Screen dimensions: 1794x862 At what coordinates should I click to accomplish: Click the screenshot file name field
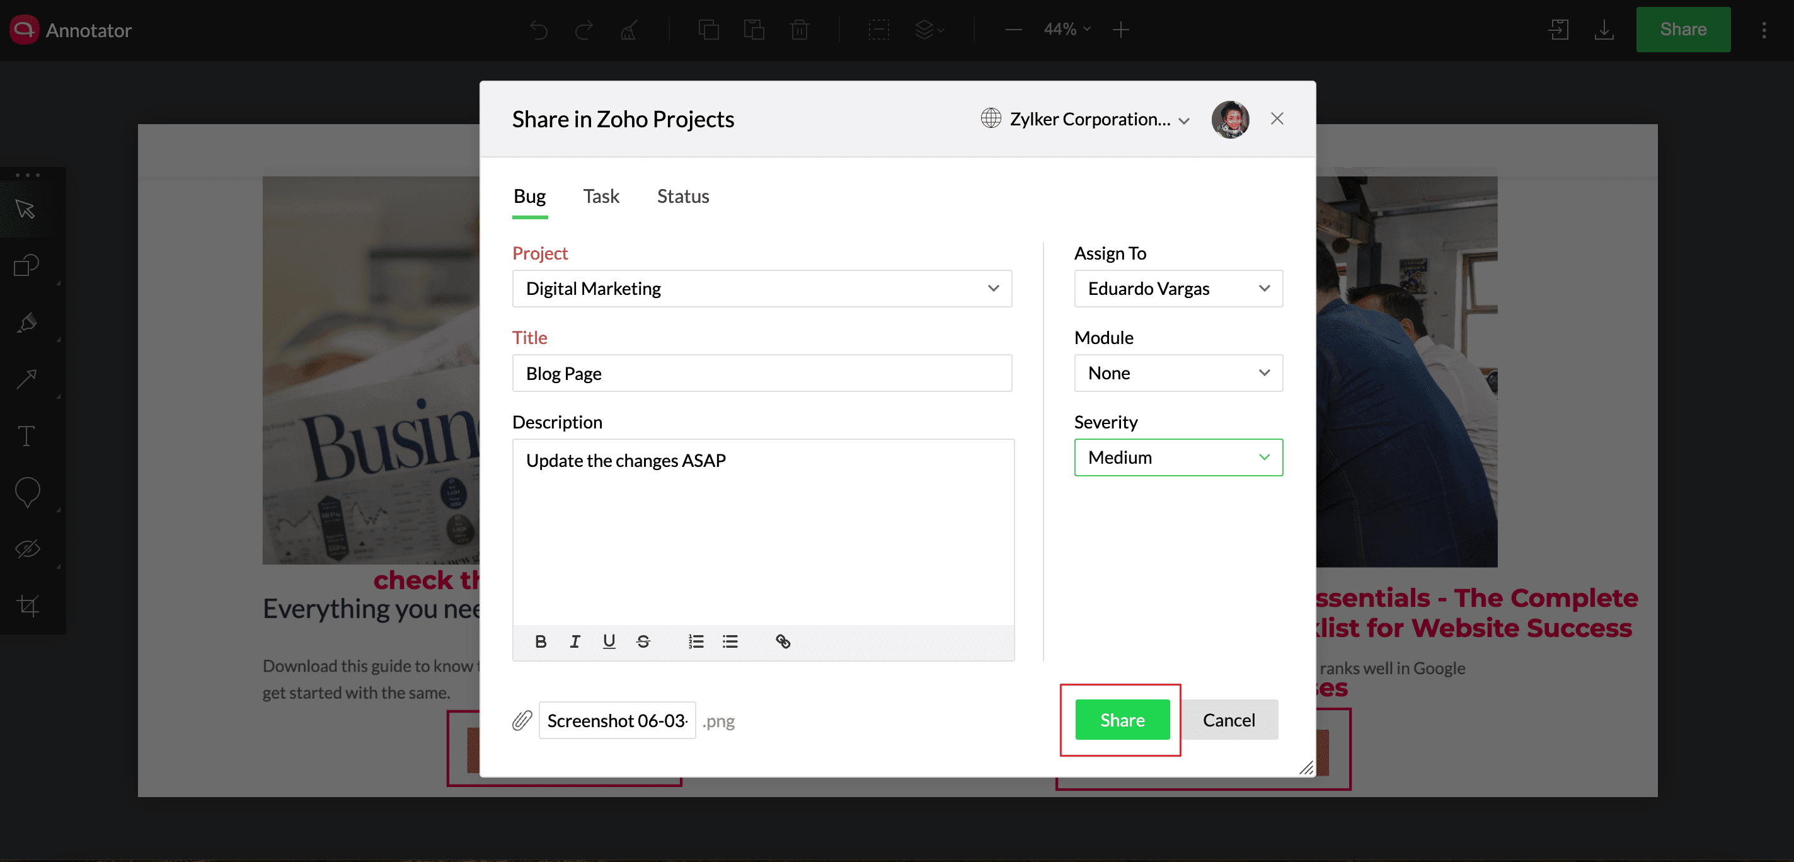click(616, 720)
